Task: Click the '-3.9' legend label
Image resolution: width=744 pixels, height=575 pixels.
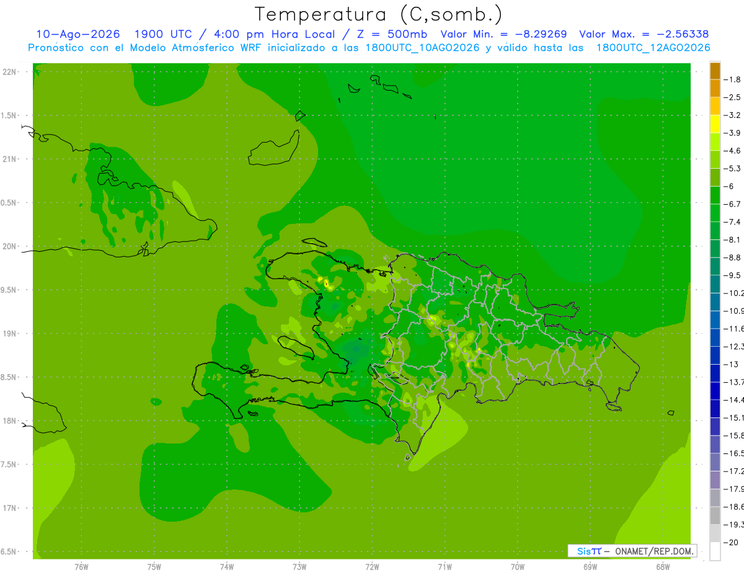Action: pyautogui.click(x=732, y=133)
